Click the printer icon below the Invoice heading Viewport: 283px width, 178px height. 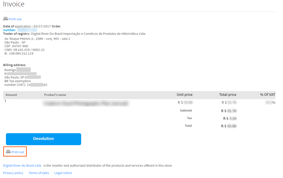point(6,19)
